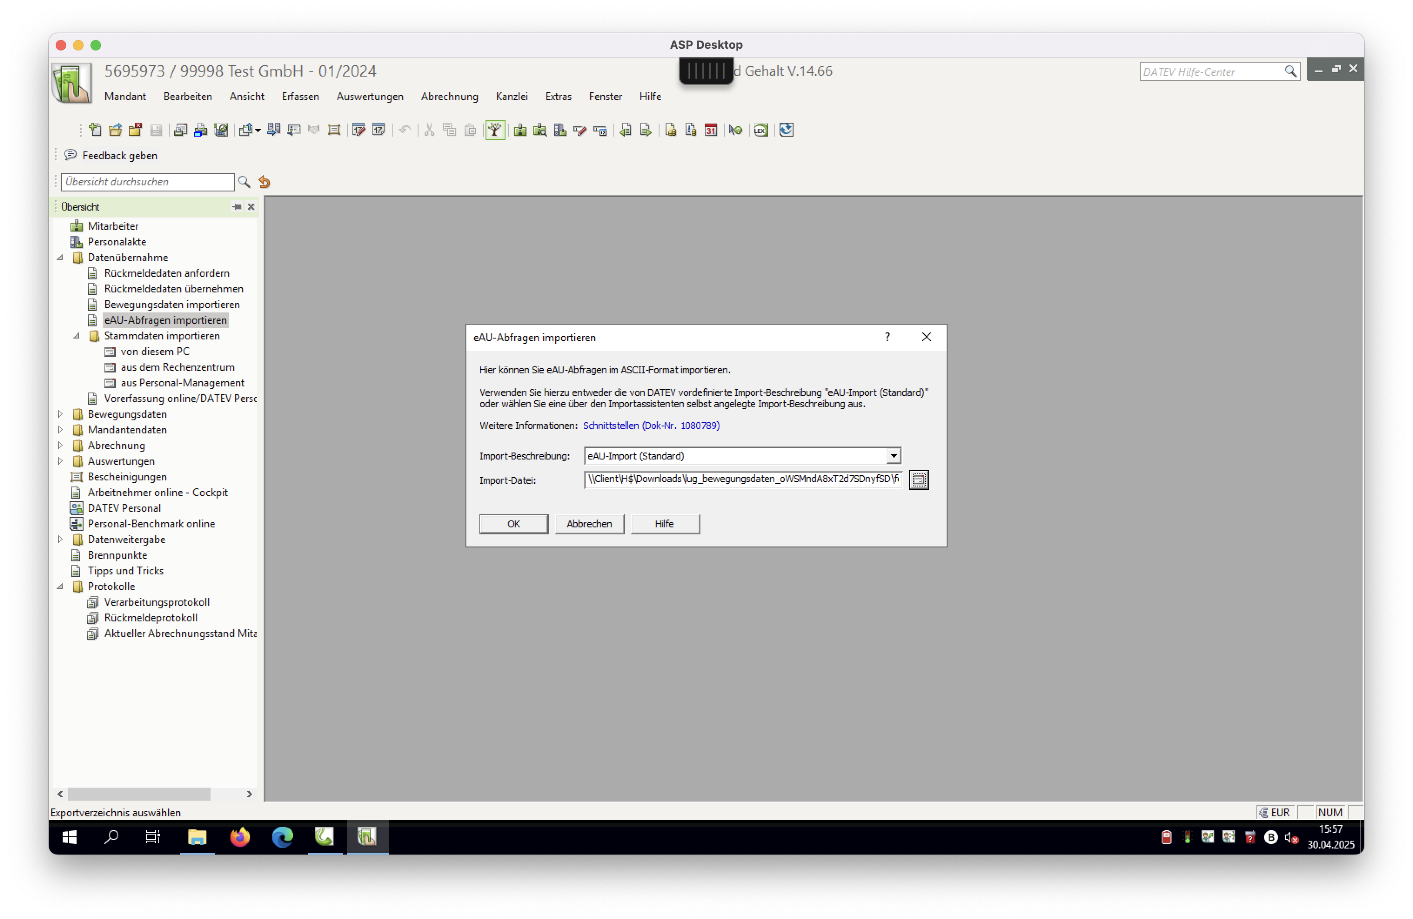Expand the Bewegungsdaten folder
The height and width of the screenshot is (919, 1413).
pyautogui.click(x=60, y=414)
